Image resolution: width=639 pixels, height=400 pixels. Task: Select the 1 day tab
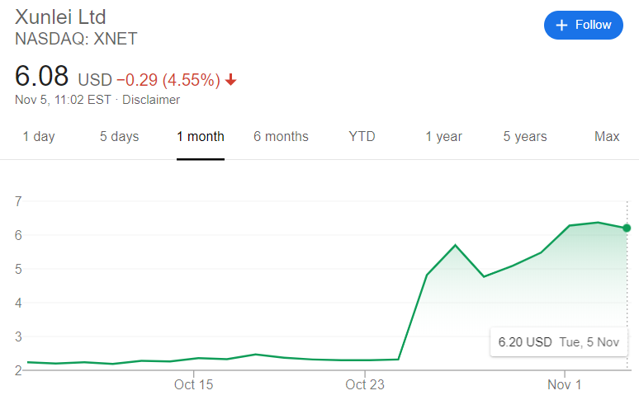click(x=39, y=136)
